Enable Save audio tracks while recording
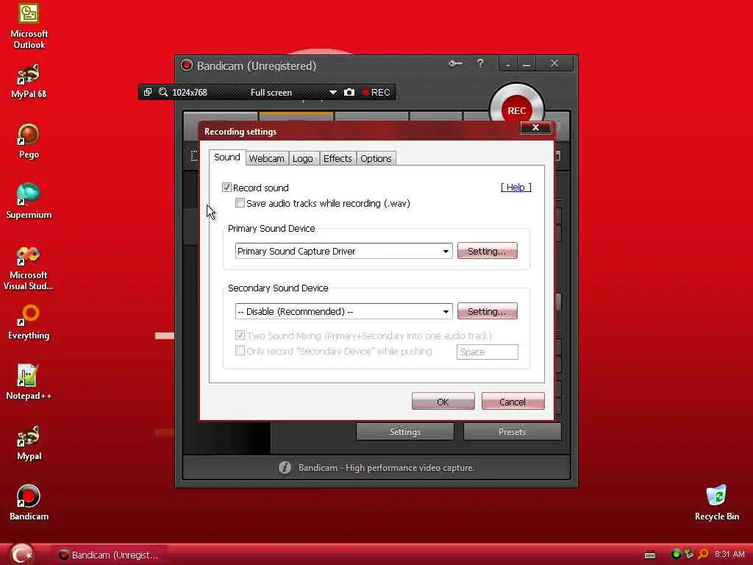Image resolution: width=753 pixels, height=565 pixels. point(240,203)
